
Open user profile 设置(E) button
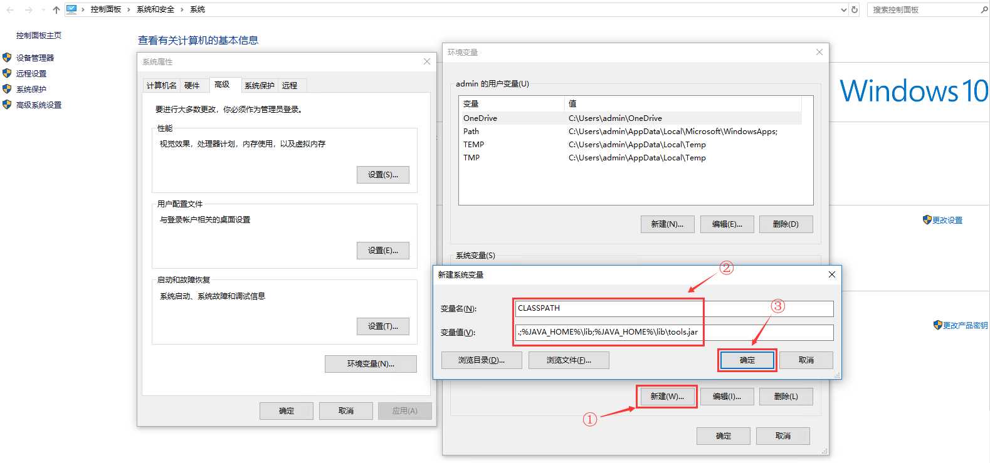pyautogui.click(x=383, y=251)
